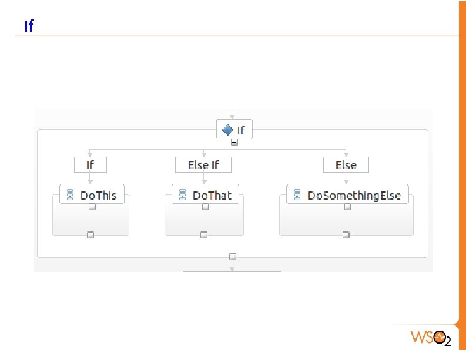This screenshot has width=466, height=350.
Task: Click the bottom minus box of DoSomethingElse container
Action: click(x=346, y=235)
